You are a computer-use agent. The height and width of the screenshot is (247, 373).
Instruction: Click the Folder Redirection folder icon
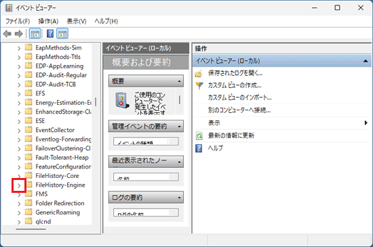point(28,203)
